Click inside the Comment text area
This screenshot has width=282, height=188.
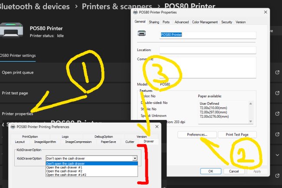coord(208,68)
